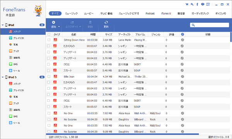Switch to the ミュージック tab
Screen dimensions: 232x139
(x=72, y=14)
